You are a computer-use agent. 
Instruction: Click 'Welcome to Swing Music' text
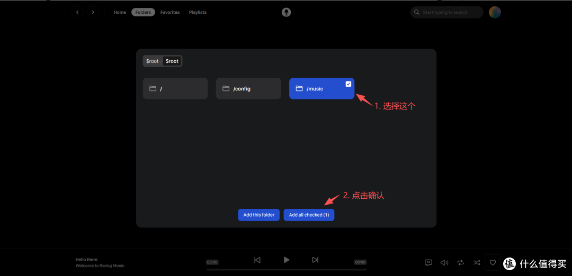pyautogui.click(x=100, y=266)
